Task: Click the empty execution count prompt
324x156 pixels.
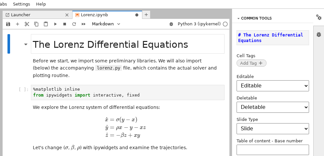Action: (x=23, y=89)
